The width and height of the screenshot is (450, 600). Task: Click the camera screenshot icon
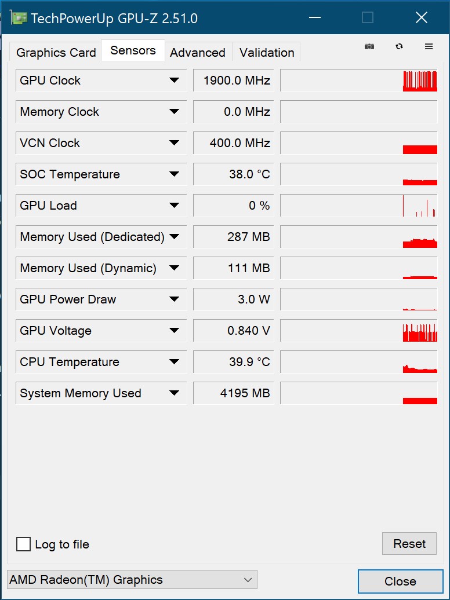(369, 47)
